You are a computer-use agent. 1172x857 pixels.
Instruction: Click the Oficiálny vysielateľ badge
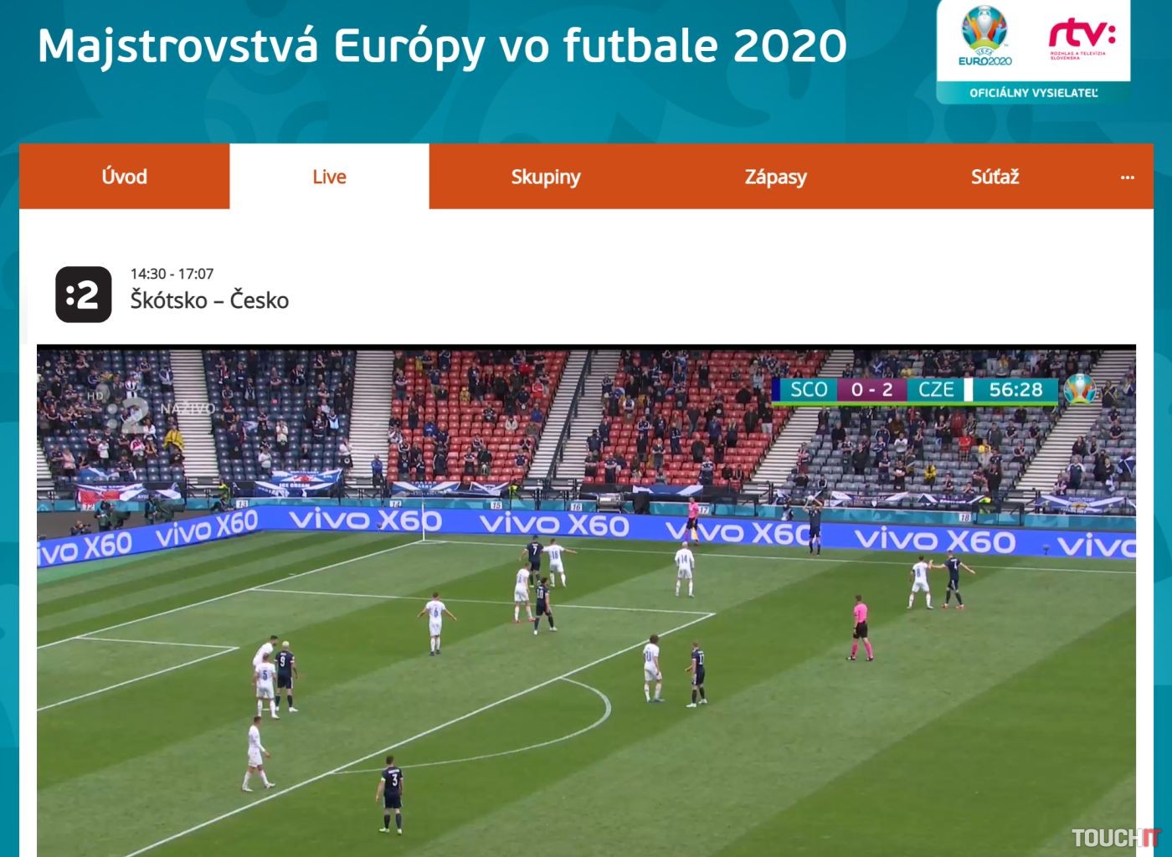click(x=1033, y=93)
